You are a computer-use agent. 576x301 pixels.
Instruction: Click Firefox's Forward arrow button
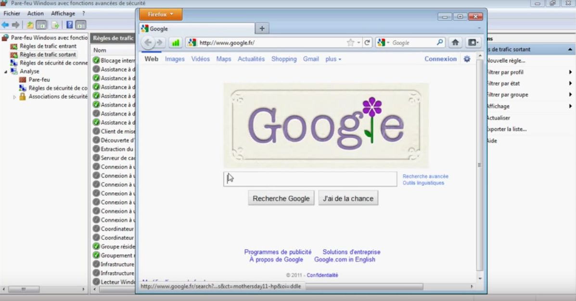(160, 43)
